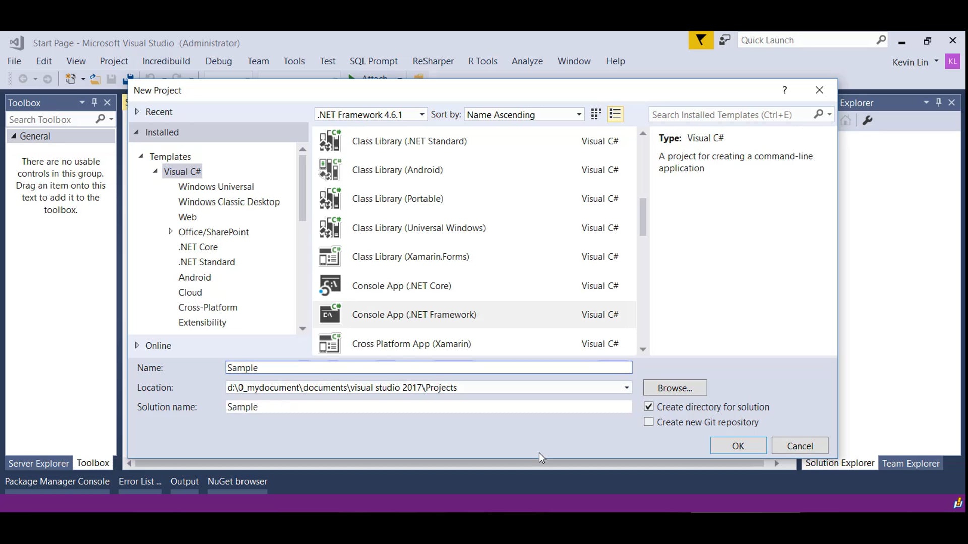This screenshot has height=544, width=968.
Task: Click the Browse... button
Action: tap(675, 388)
